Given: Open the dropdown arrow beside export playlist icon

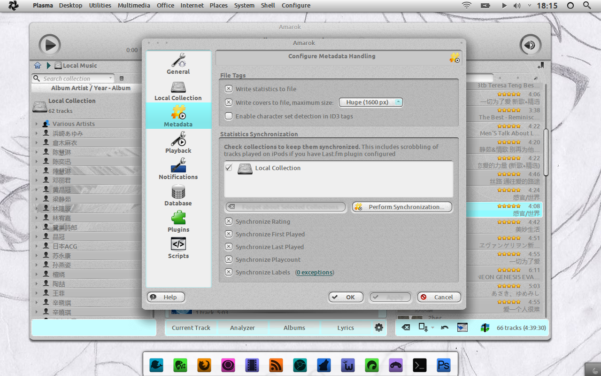Looking at the screenshot, I should [x=432, y=328].
